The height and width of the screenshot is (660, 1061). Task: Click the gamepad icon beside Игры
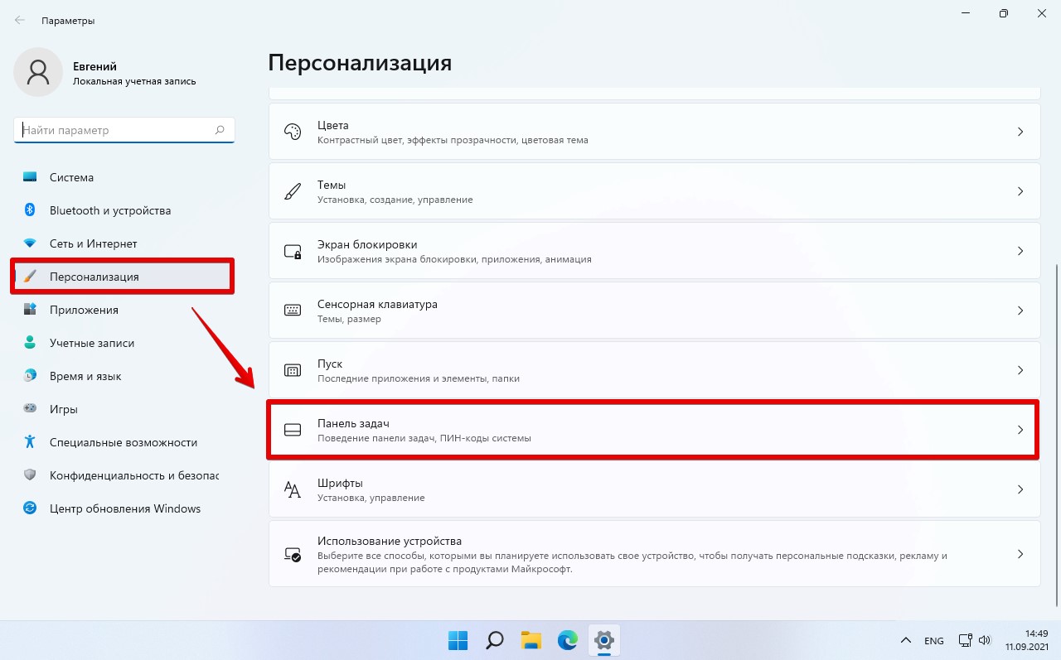(x=30, y=409)
